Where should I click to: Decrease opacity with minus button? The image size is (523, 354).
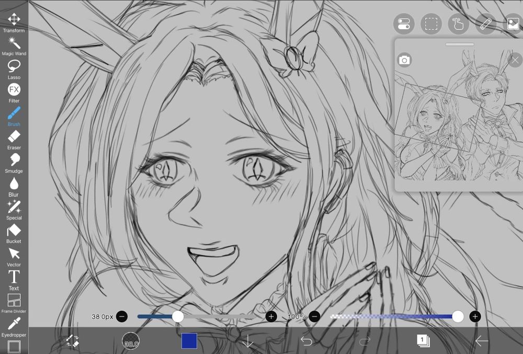(314, 316)
